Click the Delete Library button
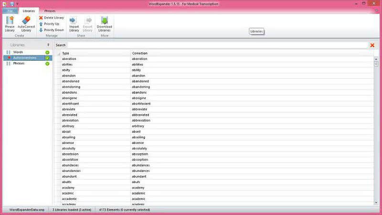Viewport: 382px width, 215px height. click(51, 18)
